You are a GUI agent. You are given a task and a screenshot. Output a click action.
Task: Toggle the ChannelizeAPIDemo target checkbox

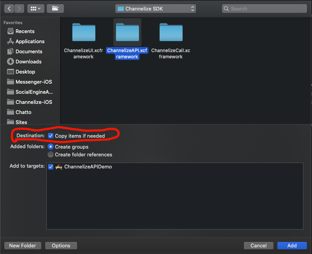pos(51,167)
